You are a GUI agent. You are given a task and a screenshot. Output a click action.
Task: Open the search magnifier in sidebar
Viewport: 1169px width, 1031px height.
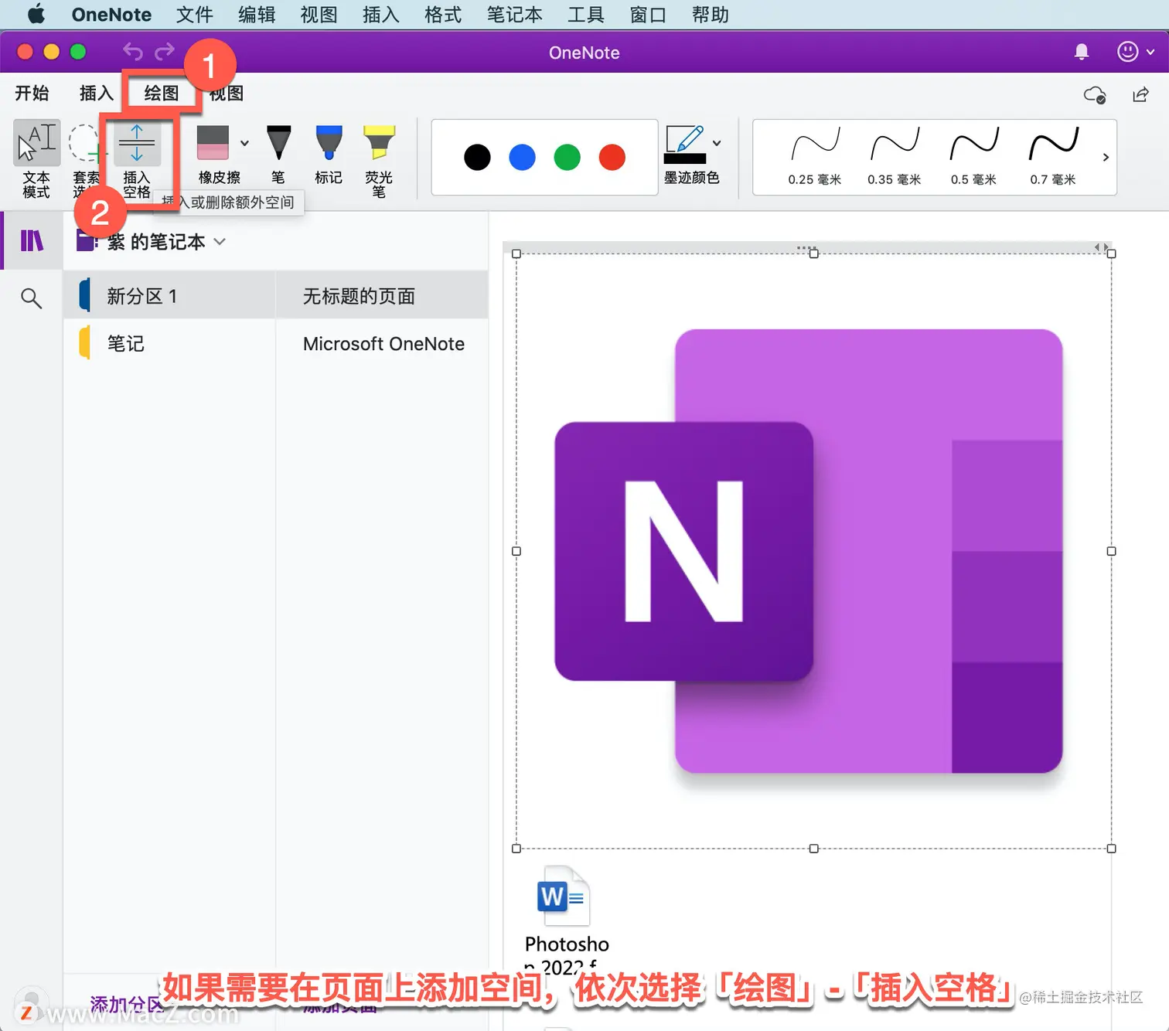click(x=31, y=298)
